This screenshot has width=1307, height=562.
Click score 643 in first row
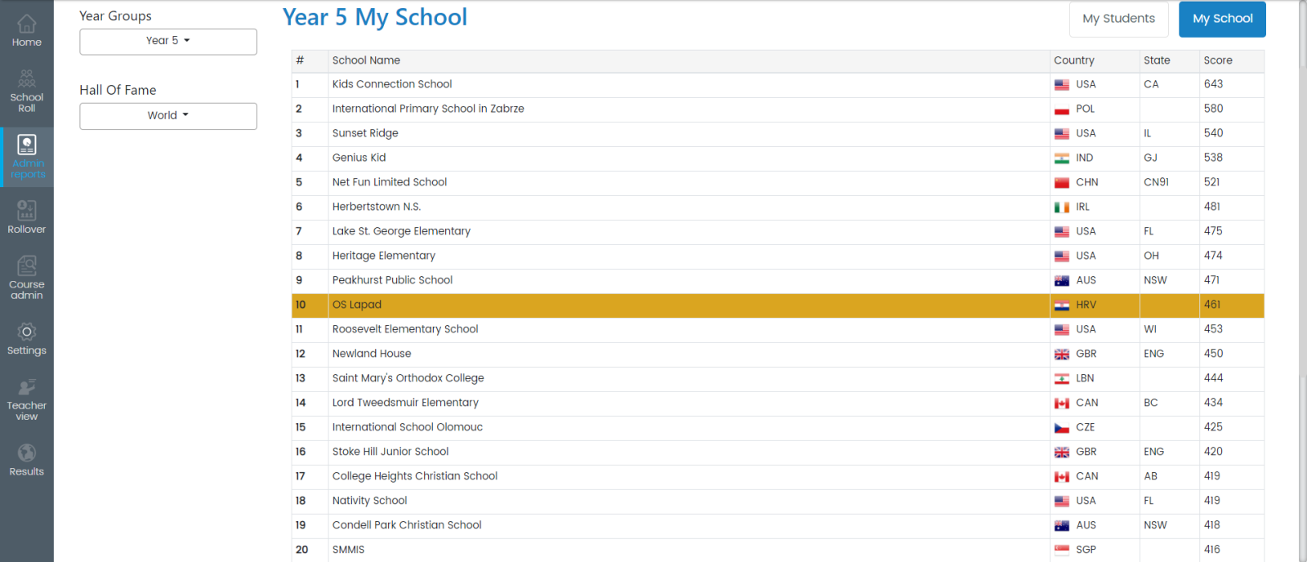[1213, 84]
